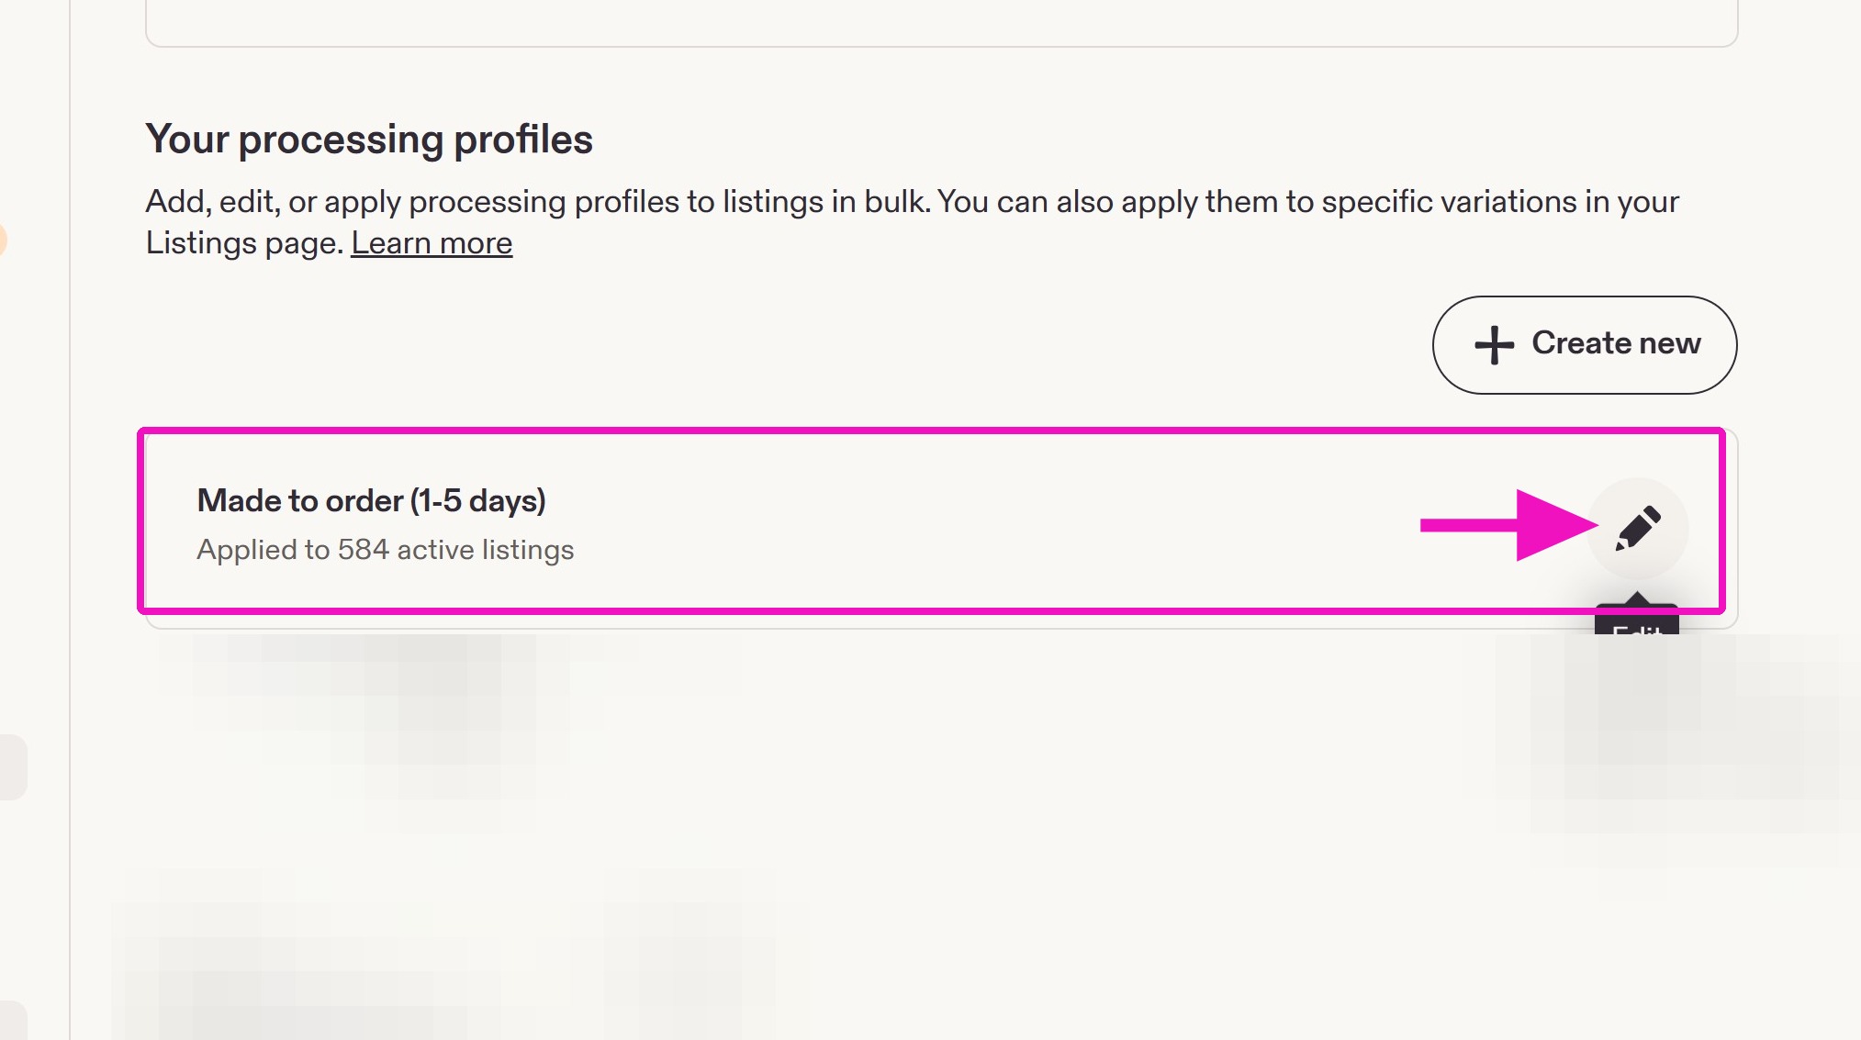1861x1040 pixels.
Task: Create a new processing profile
Action: click(x=1584, y=344)
